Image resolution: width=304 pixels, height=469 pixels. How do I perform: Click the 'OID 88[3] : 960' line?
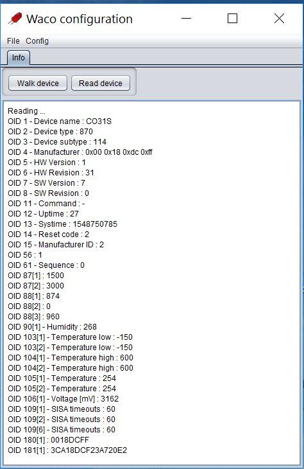click(x=34, y=317)
